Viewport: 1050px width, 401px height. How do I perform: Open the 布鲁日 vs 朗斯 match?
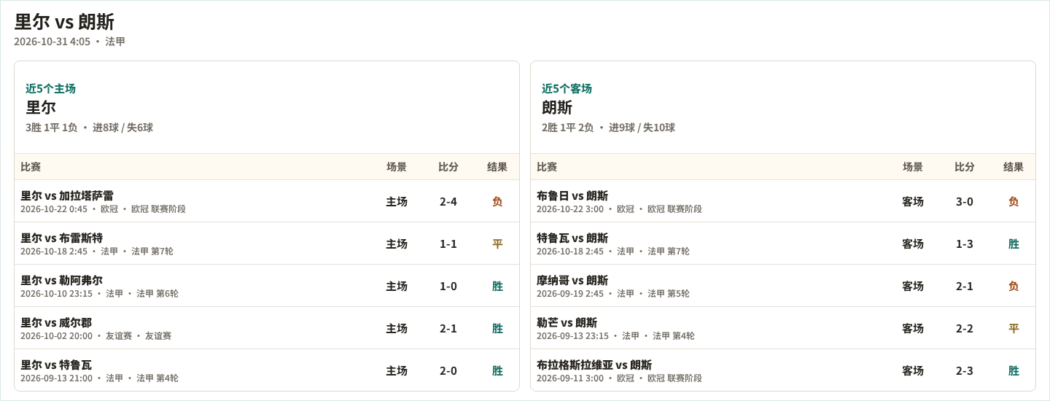pos(783,201)
